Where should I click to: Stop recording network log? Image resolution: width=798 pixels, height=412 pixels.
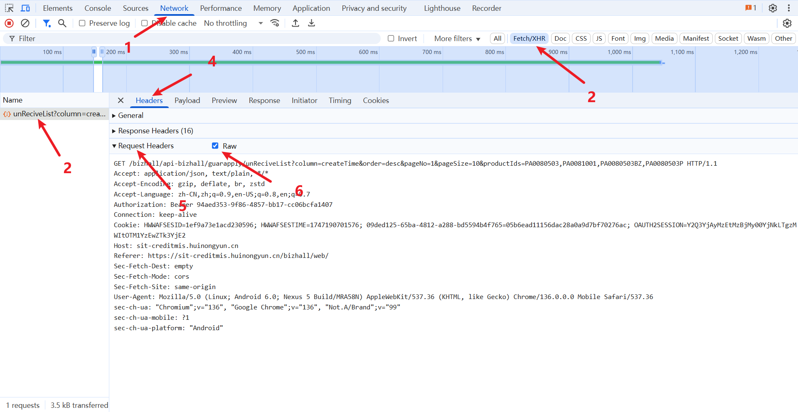coord(9,23)
